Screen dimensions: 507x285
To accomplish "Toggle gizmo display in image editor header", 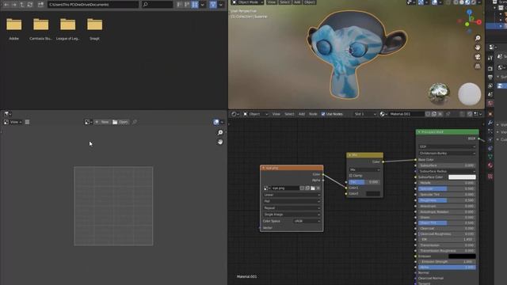I will coord(216,122).
